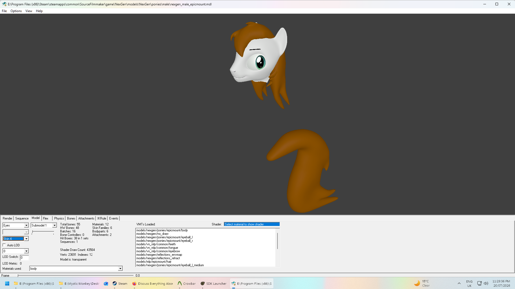515x289 pixels.
Task: Select models/nexgen/reflections_refract entry
Action: pos(158,258)
